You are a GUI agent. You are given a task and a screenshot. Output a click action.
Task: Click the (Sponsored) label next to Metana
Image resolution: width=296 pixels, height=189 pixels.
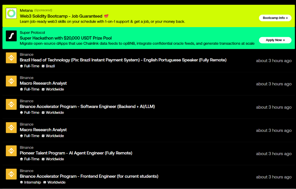(x=43, y=10)
